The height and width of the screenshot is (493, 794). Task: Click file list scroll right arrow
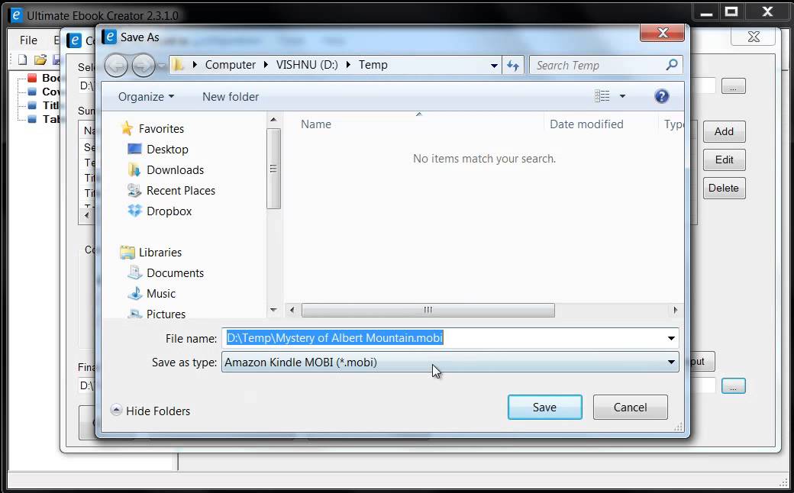point(675,310)
